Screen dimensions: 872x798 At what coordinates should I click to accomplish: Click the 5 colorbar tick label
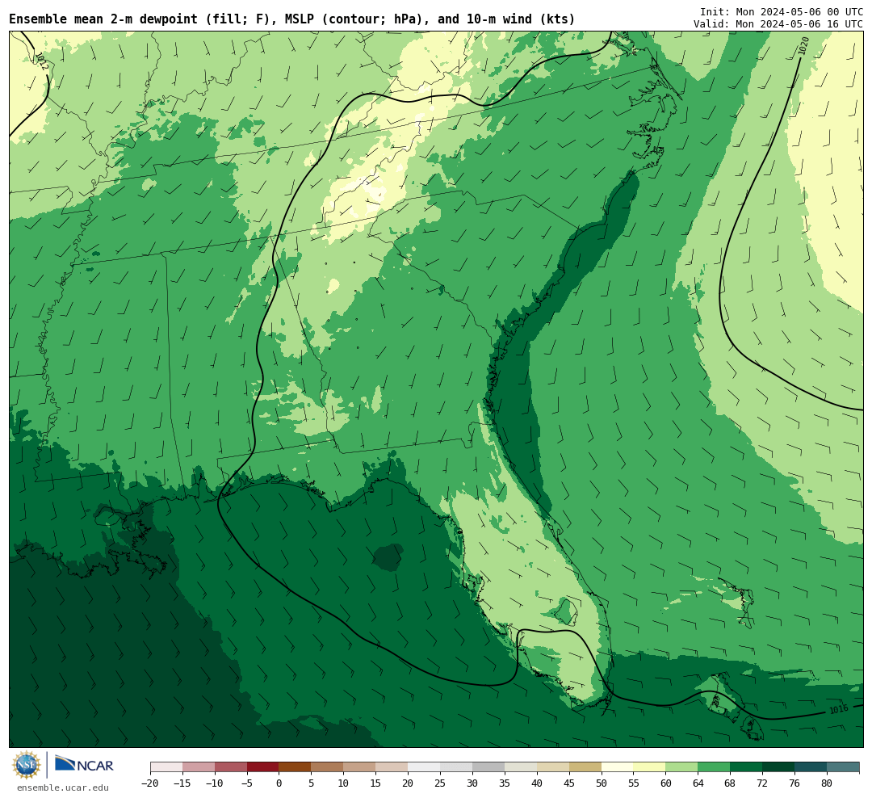pyautogui.click(x=312, y=783)
